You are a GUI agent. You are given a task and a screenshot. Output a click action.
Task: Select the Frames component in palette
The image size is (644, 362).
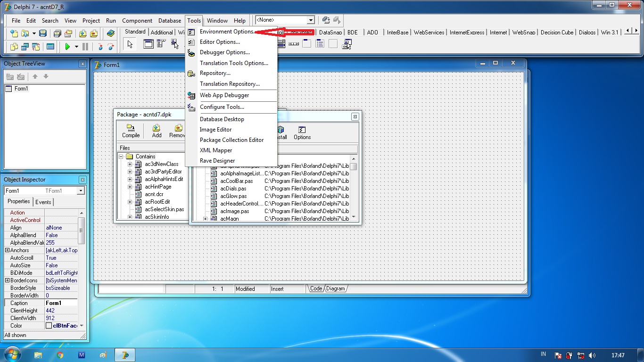click(x=149, y=44)
